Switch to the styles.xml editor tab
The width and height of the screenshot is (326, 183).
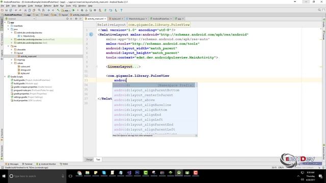(116, 19)
